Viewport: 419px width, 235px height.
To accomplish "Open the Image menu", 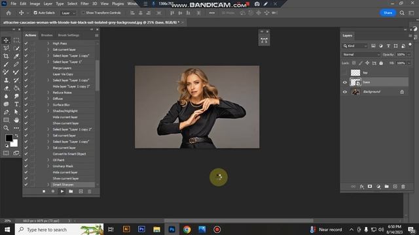I will point(35,4).
